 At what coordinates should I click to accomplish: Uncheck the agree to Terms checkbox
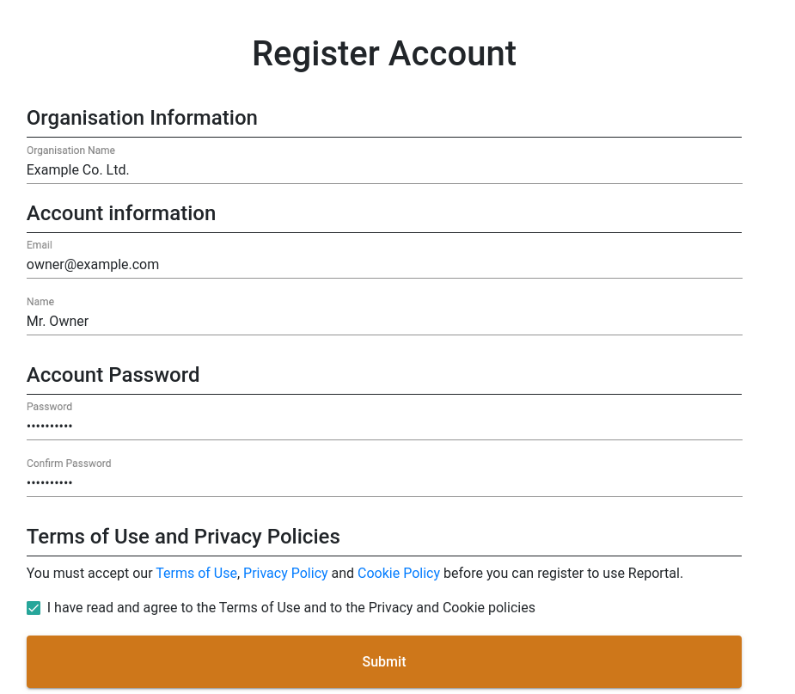coord(34,608)
